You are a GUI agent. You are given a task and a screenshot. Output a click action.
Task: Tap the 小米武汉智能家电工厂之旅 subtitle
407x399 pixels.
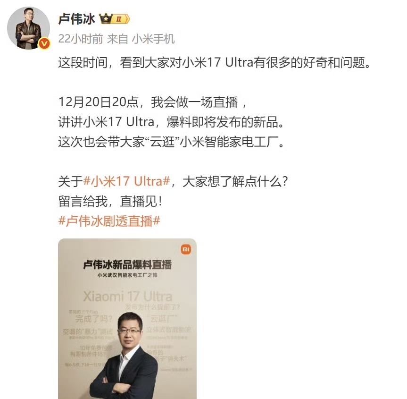pos(127,275)
